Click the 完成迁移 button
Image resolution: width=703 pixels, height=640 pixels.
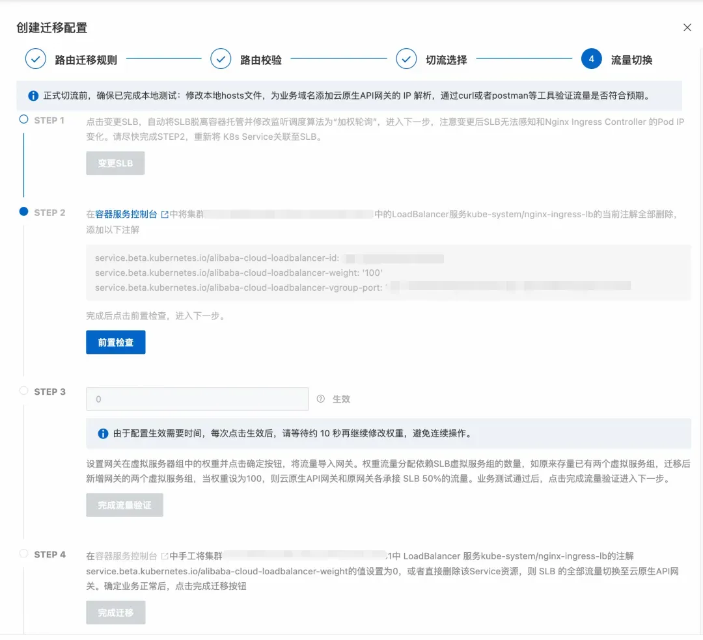coord(116,613)
